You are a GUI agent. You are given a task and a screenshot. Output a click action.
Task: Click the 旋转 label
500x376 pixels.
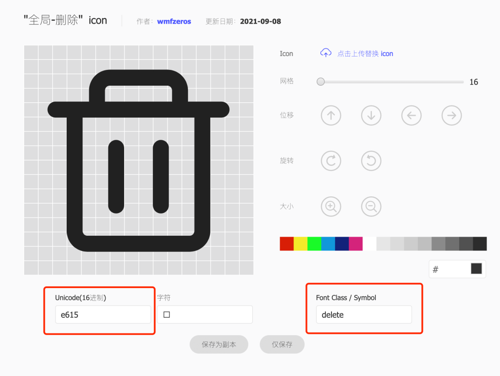287,160
